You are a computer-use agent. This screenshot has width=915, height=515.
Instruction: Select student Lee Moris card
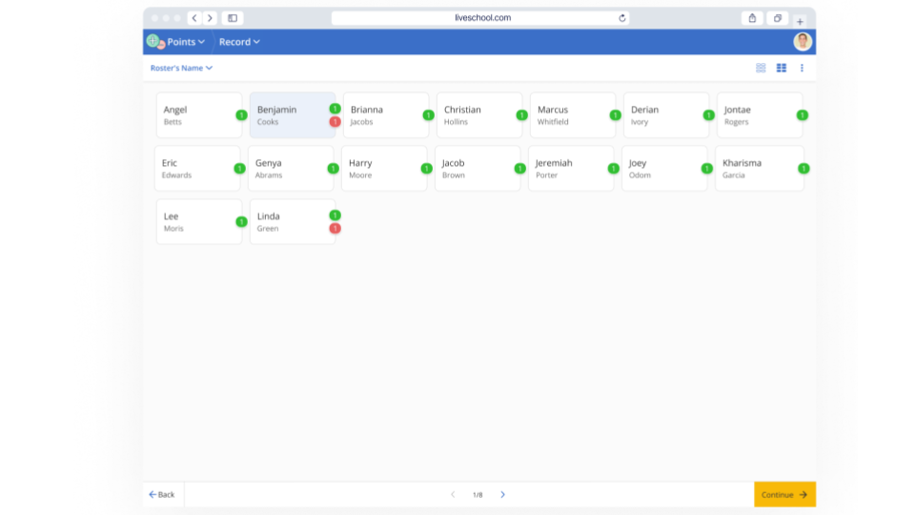[x=199, y=221]
